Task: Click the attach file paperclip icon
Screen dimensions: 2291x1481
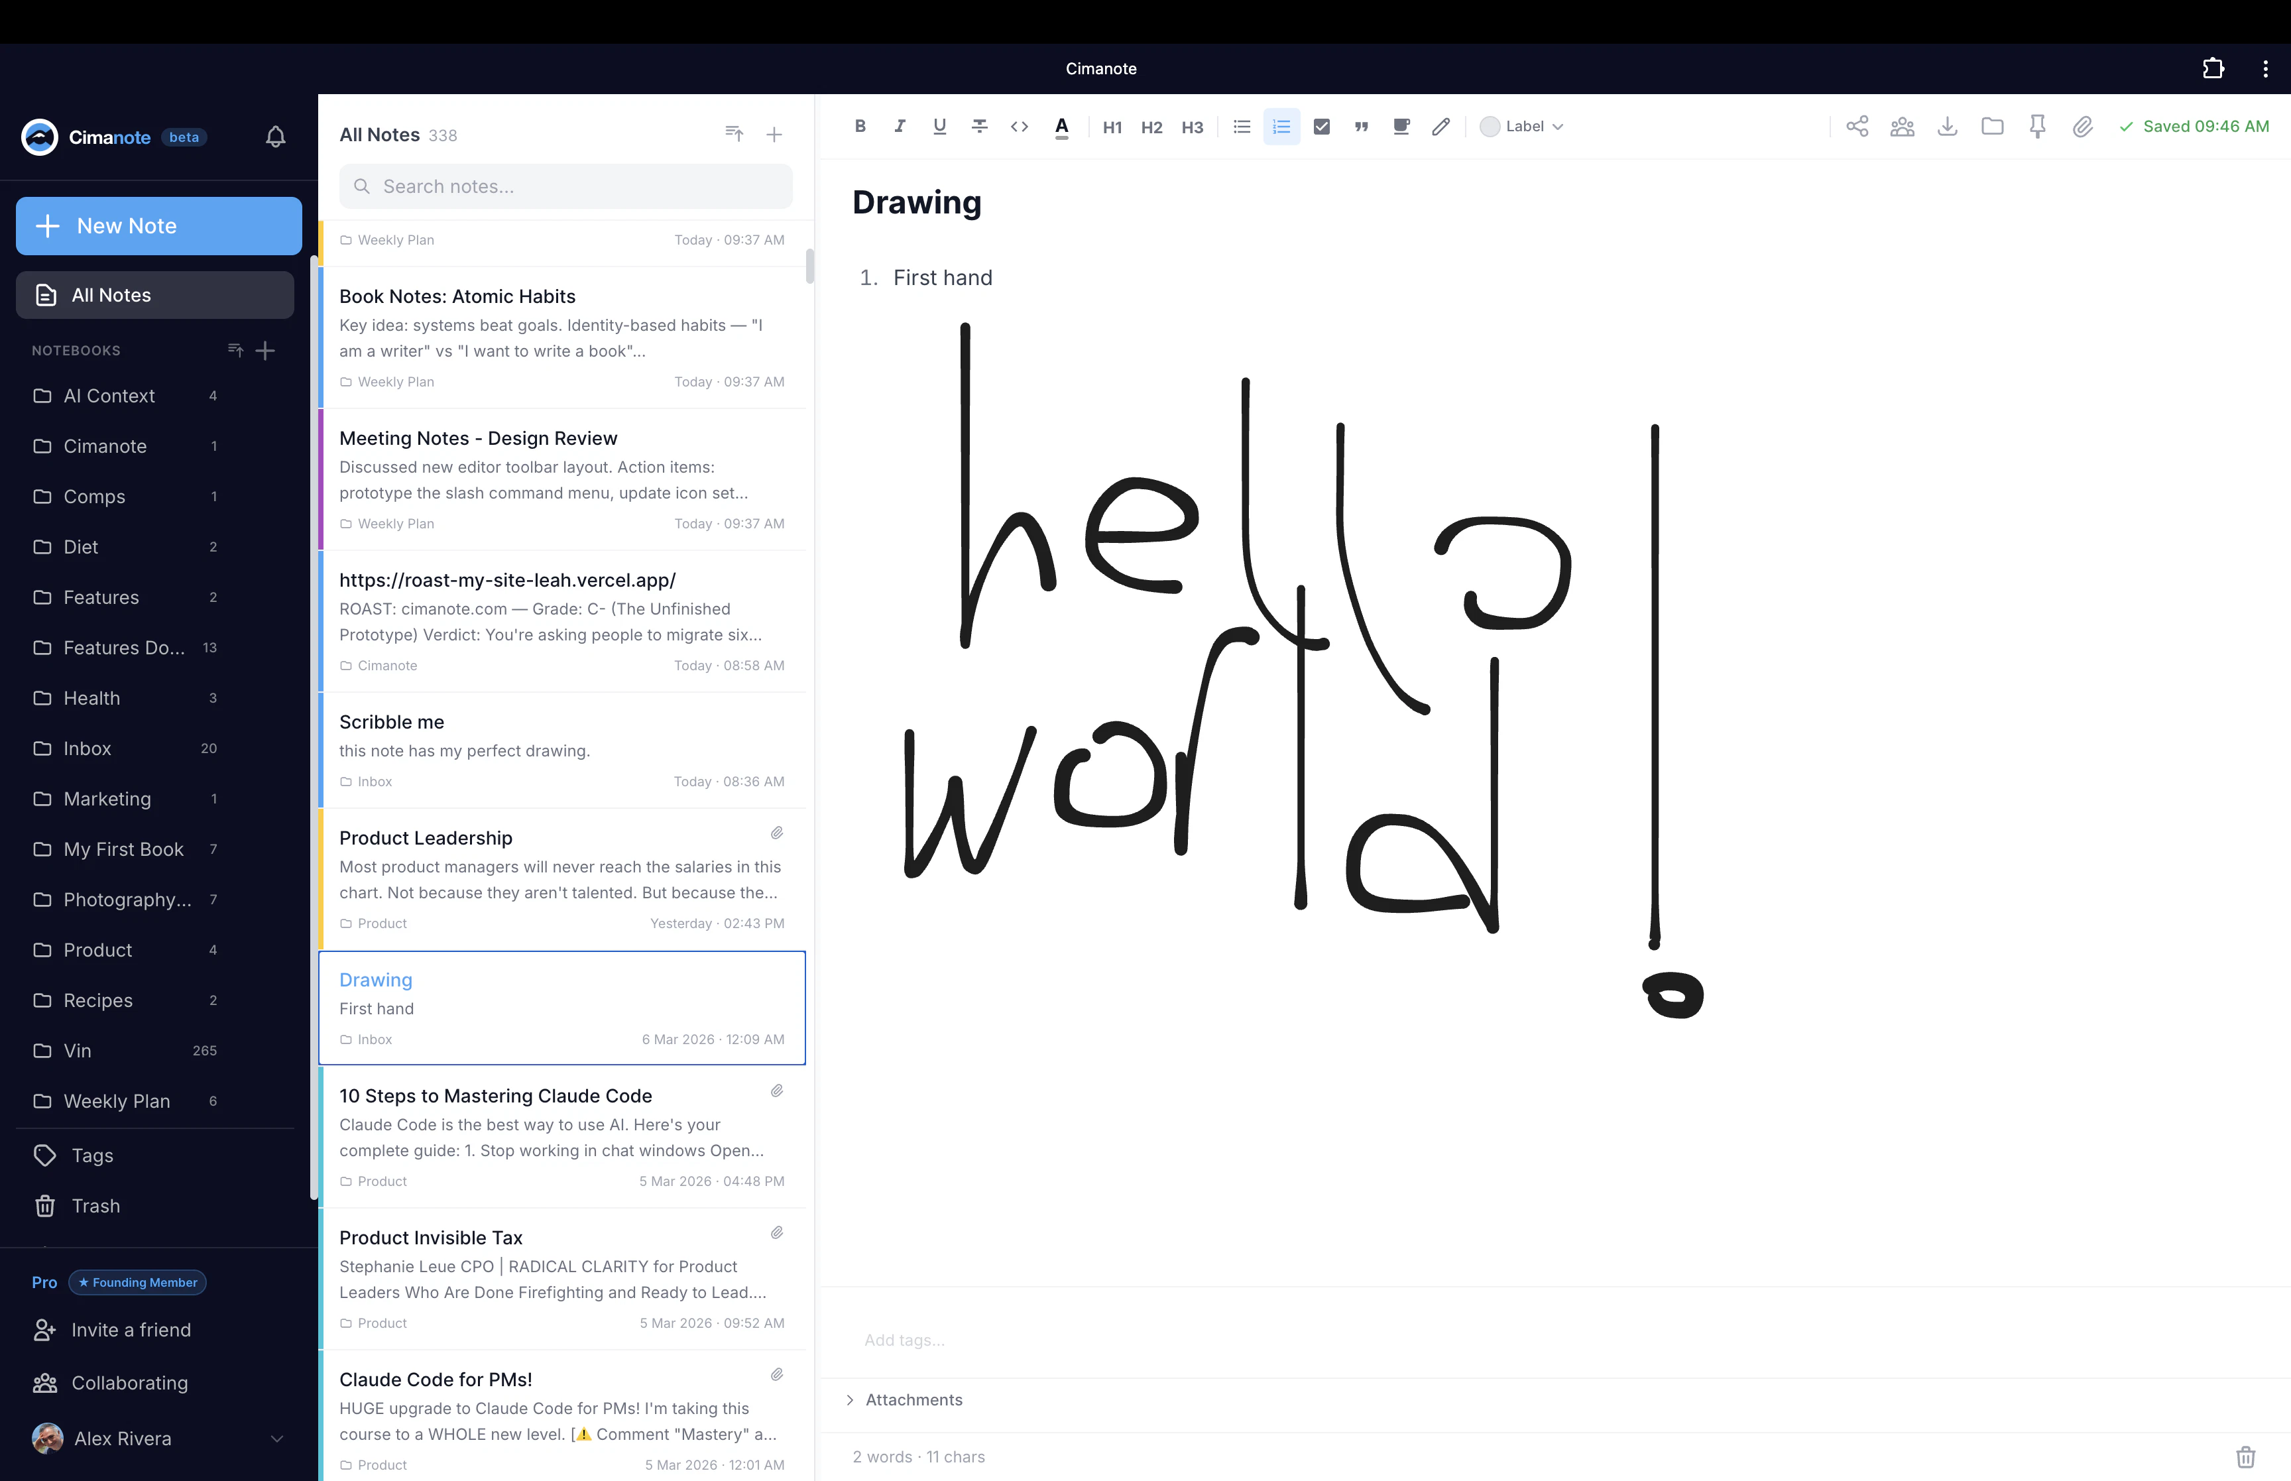Action: [2082, 126]
